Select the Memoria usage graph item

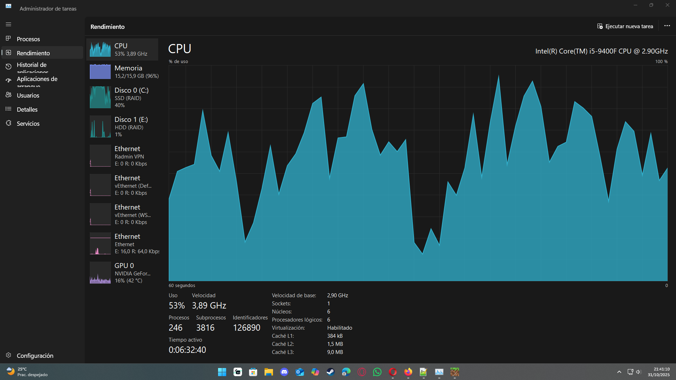122,71
